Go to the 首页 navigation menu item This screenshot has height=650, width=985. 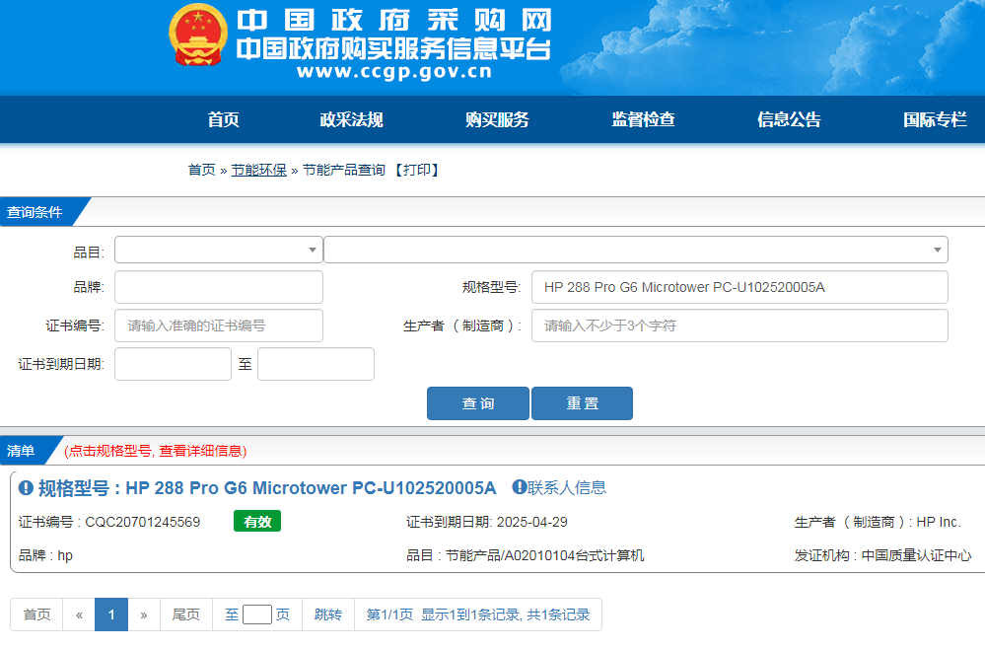click(x=224, y=119)
